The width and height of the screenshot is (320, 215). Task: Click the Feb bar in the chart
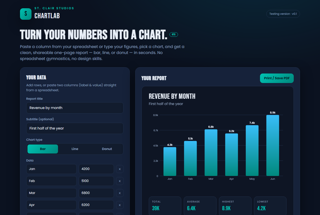(190, 158)
